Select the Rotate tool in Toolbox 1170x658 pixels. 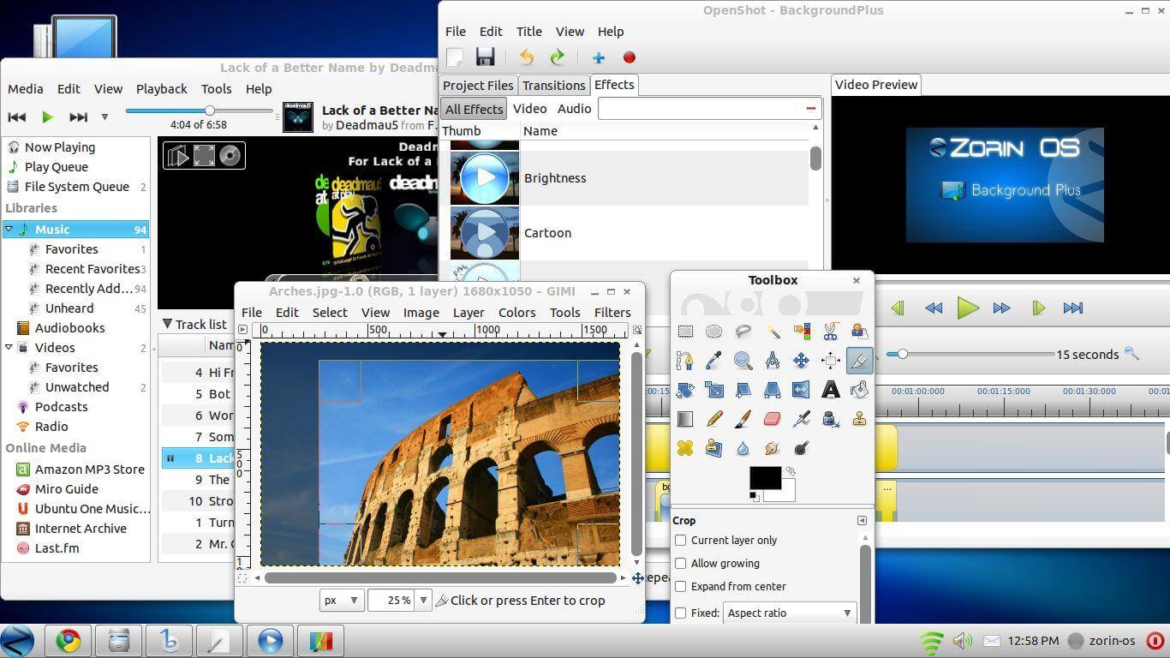coord(685,390)
